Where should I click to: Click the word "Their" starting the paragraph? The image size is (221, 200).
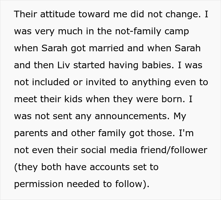[27, 15]
